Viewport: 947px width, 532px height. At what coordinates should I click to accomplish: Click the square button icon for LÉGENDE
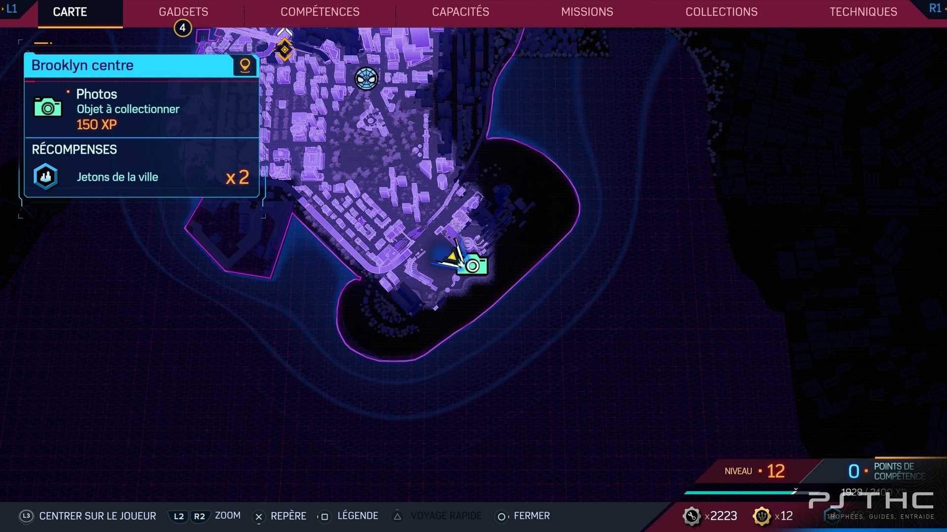pos(324,516)
